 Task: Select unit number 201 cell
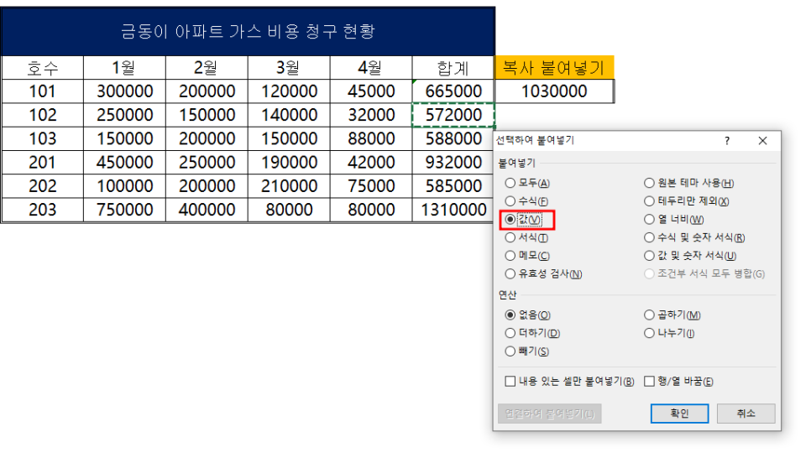click(43, 162)
